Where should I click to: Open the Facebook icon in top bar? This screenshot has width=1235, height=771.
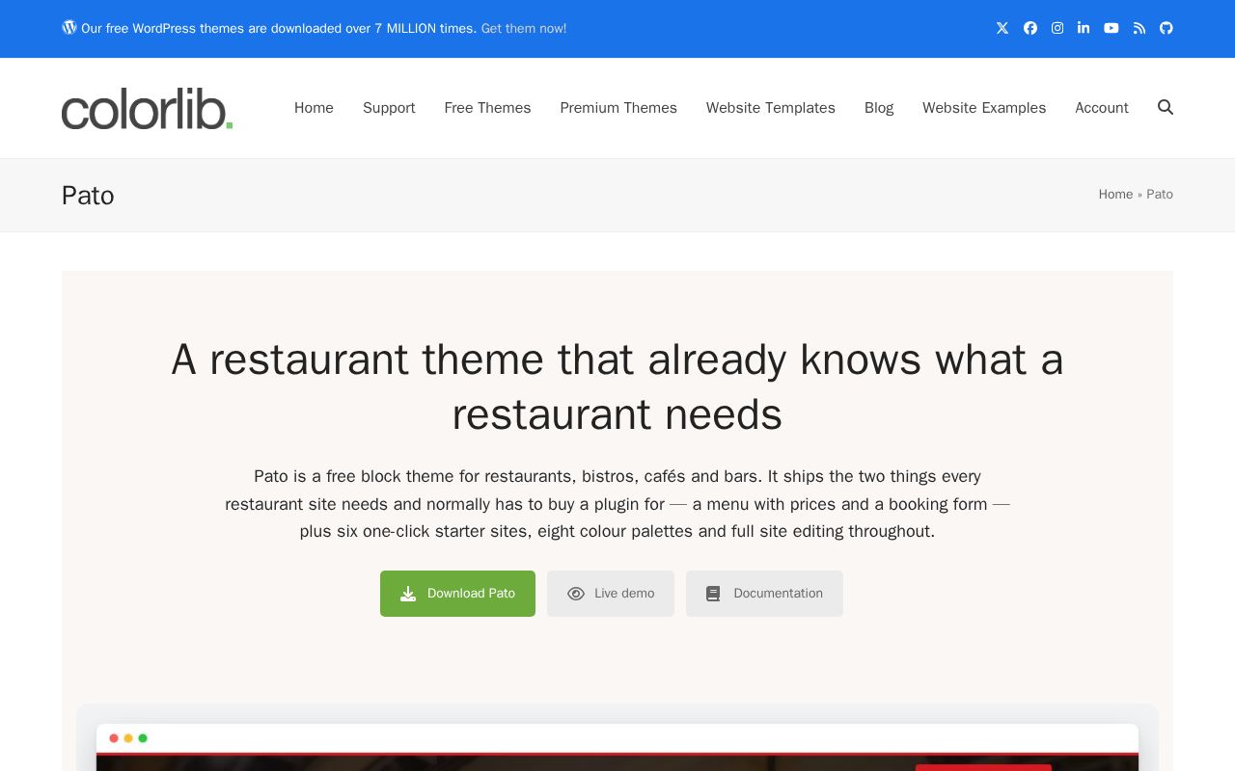click(1030, 28)
